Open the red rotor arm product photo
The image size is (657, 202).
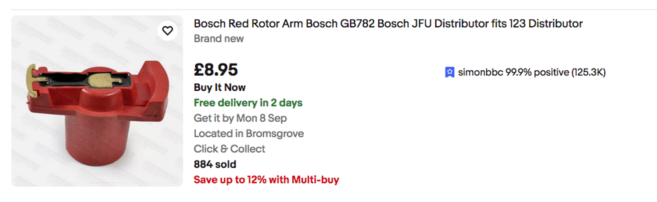97,101
